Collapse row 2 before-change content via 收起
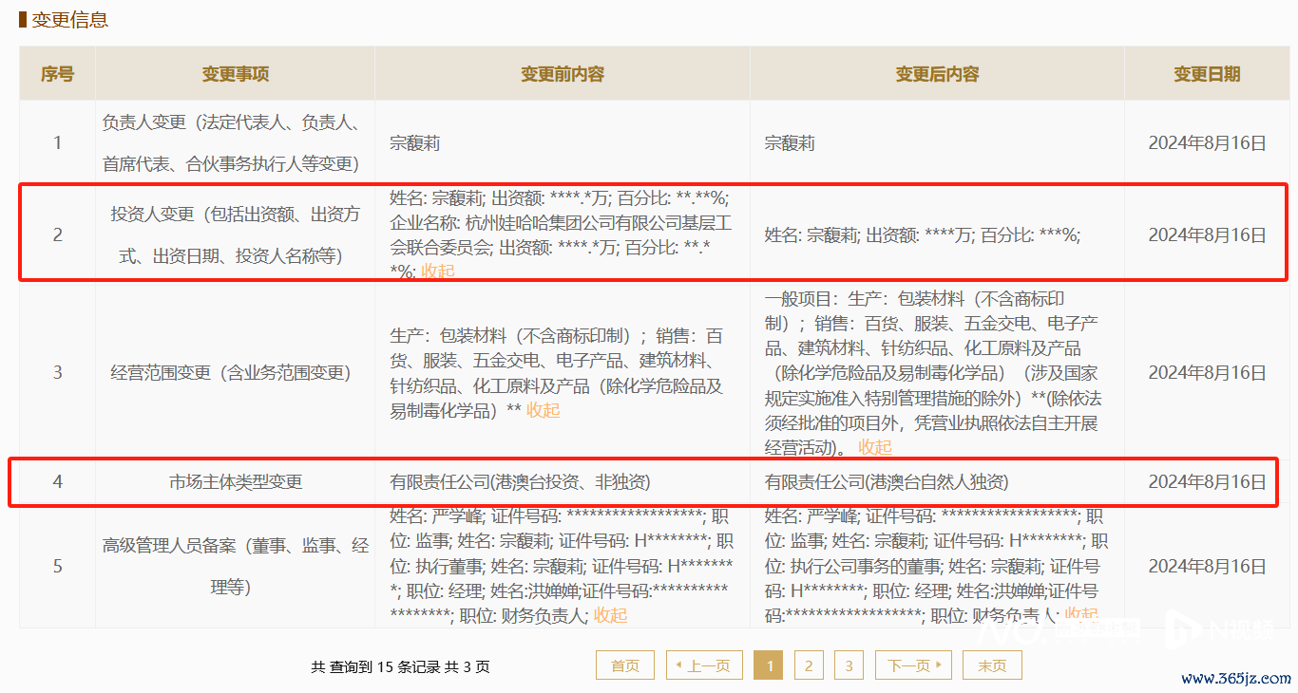The image size is (1298, 693). [x=438, y=271]
